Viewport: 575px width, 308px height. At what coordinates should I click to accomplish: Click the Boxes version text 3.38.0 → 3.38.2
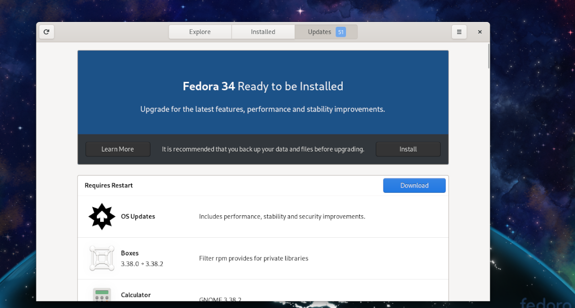pyautogui.click(x=142, y=264)
